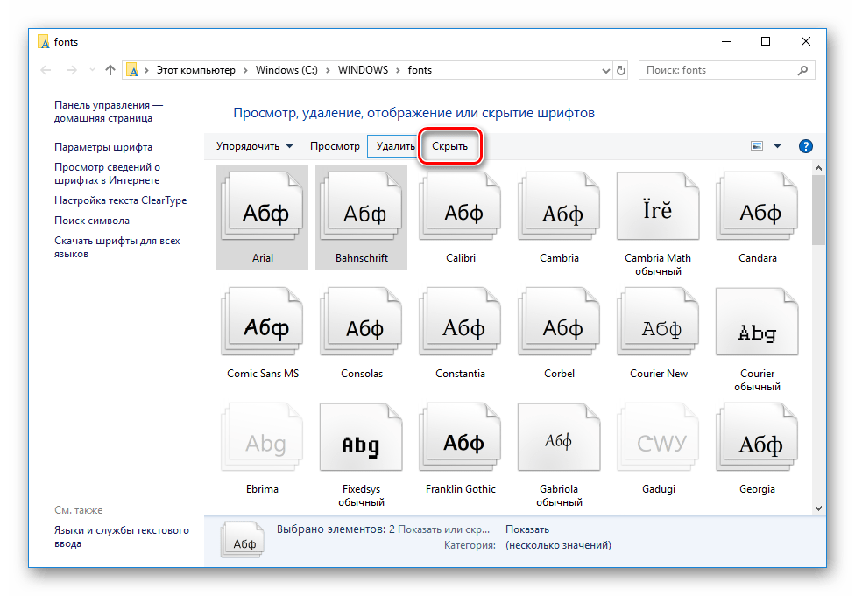
Task: Click the scrollbar down arrow
Action: (x=818, y=508)
